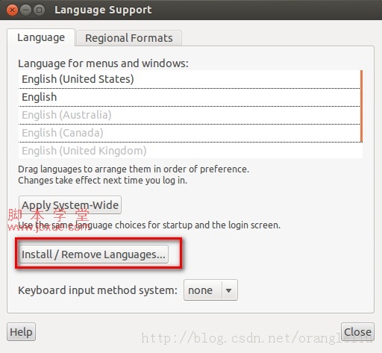
Task: Click the orange language list scrollbar
Action: click(361, 106)
